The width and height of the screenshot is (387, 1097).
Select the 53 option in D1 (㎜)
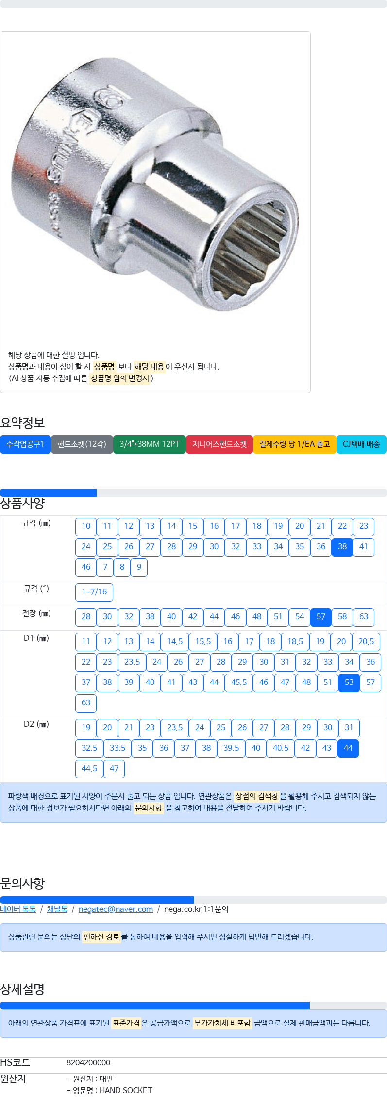click(349, 683)
